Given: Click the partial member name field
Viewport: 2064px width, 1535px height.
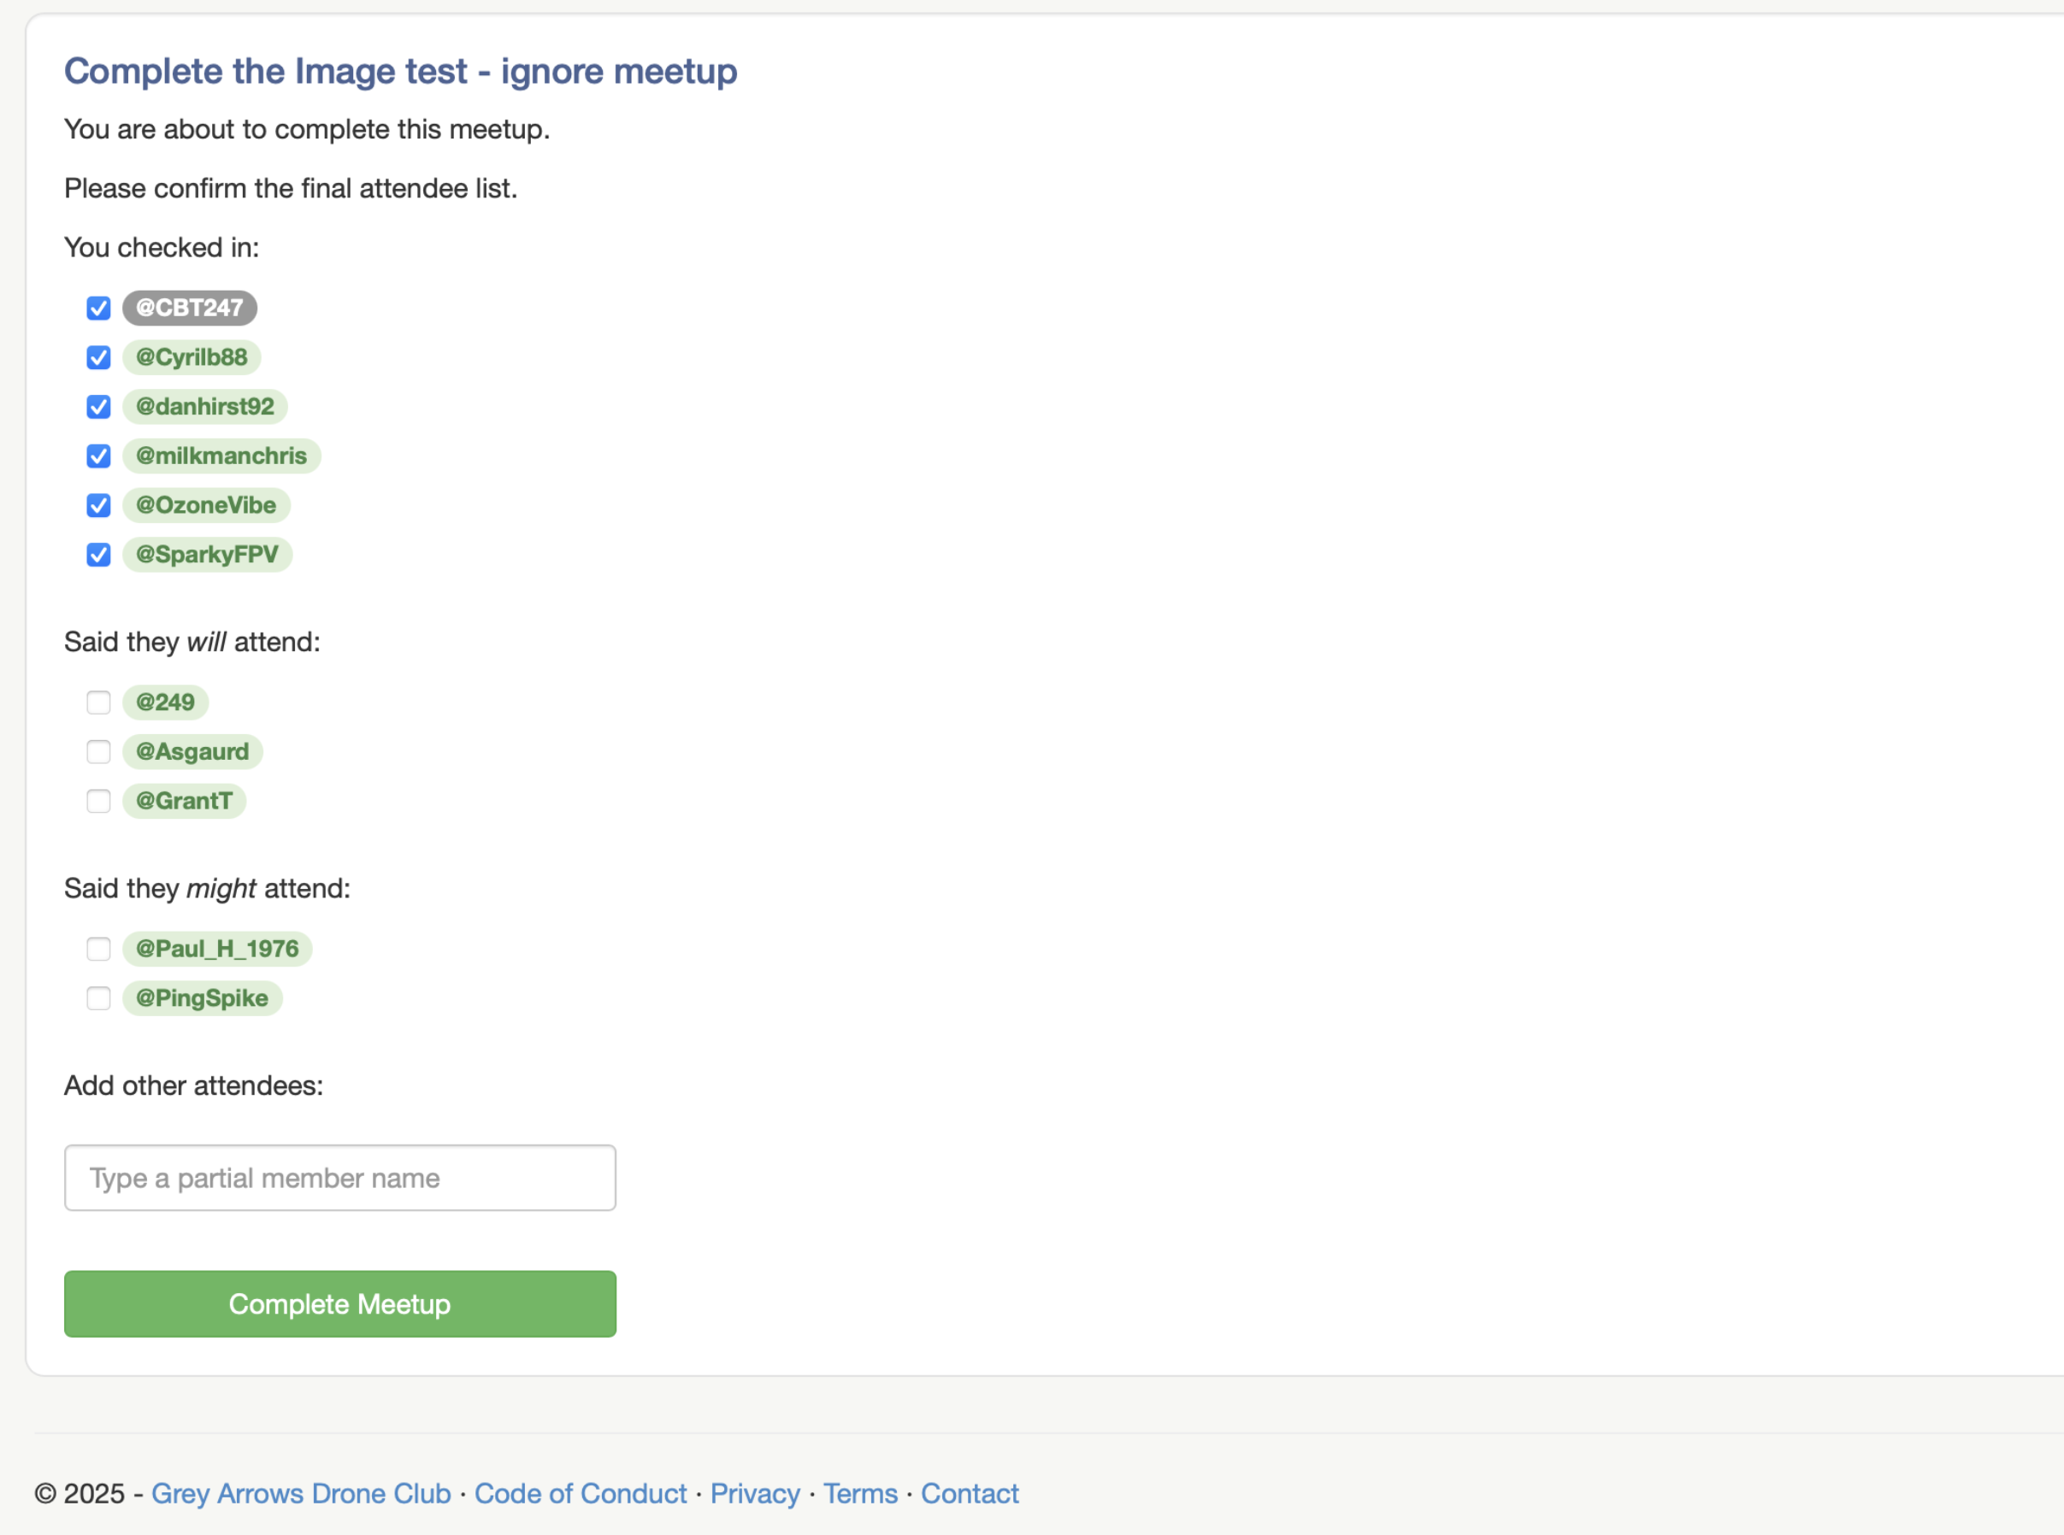Looking at the screenshot, I should point(339,1179).
